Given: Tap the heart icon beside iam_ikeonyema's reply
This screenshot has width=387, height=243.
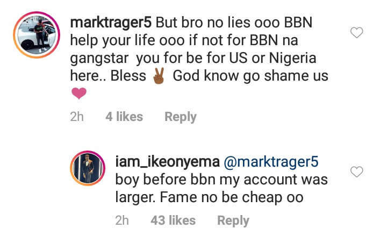Looking at the screenshot, I should pyautogui.click(x=357, y=171).
